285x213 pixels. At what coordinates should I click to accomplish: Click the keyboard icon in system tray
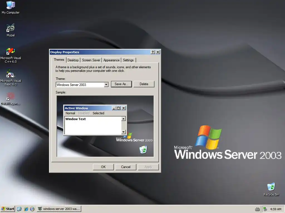257,209
